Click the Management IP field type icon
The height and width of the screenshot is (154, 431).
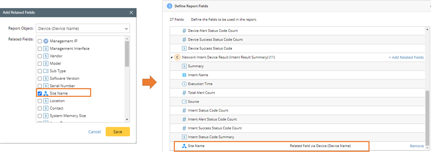(x=46, y=41)
